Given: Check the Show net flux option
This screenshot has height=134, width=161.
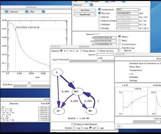Looking at the screenshot, I should click(x=98, y=51).
